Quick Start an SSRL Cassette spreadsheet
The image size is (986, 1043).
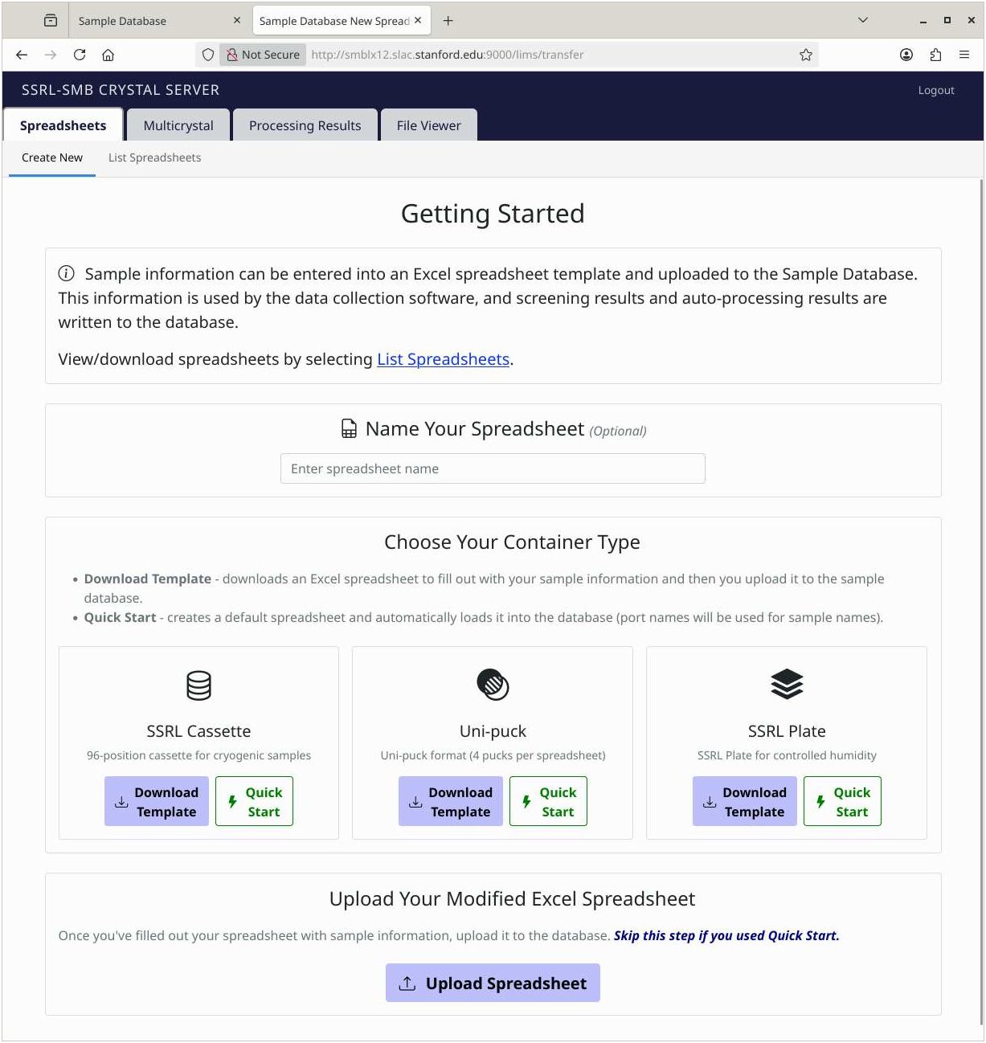pos(254,801)
